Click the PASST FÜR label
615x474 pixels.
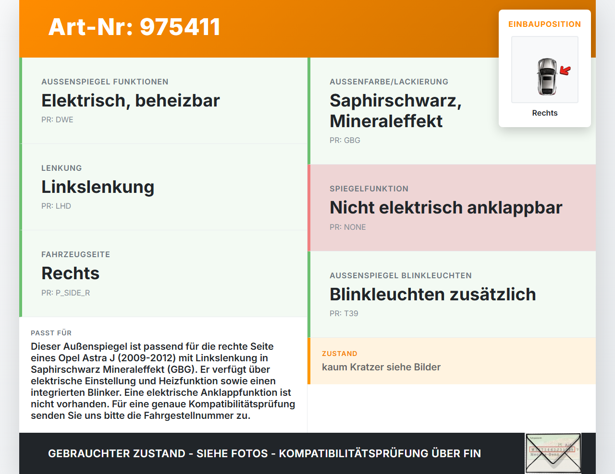coord(51,333)
